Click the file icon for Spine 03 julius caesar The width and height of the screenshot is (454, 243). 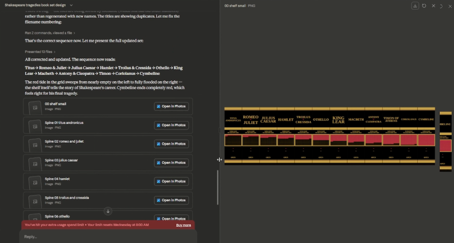[35, 163]
